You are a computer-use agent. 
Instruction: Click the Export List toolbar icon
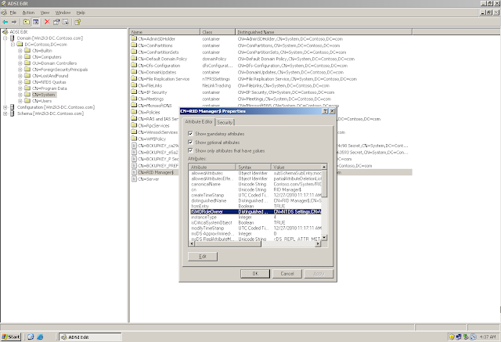coord(65,22)
